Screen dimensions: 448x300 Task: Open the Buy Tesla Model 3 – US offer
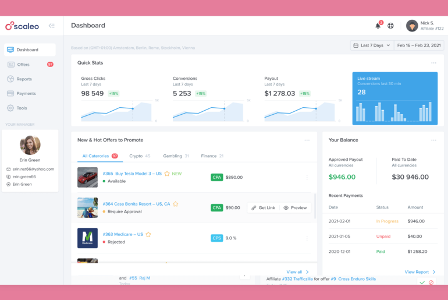(132, 174)
